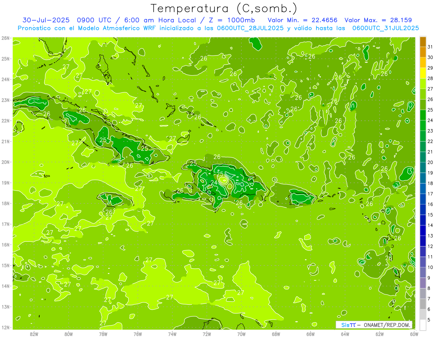Select the date text '30-Jul-2025'
Screen dimensions: 440x339
click(x=46, y=20)
